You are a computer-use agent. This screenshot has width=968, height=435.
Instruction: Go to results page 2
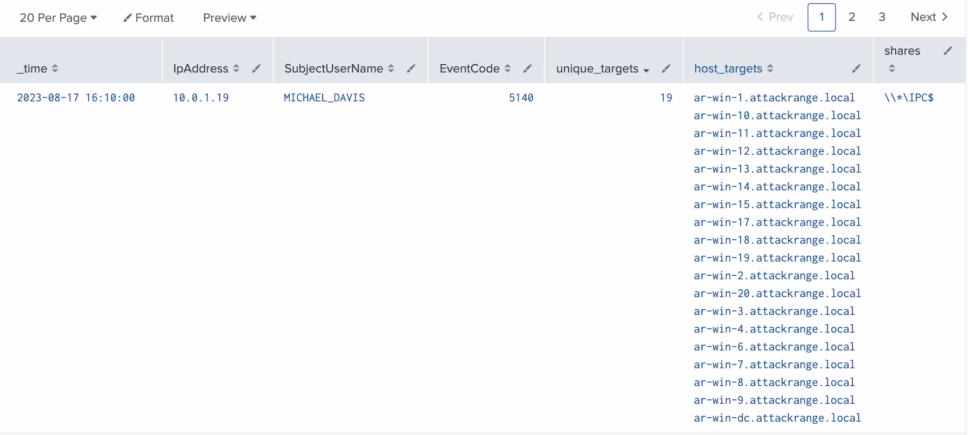point(851,17)
